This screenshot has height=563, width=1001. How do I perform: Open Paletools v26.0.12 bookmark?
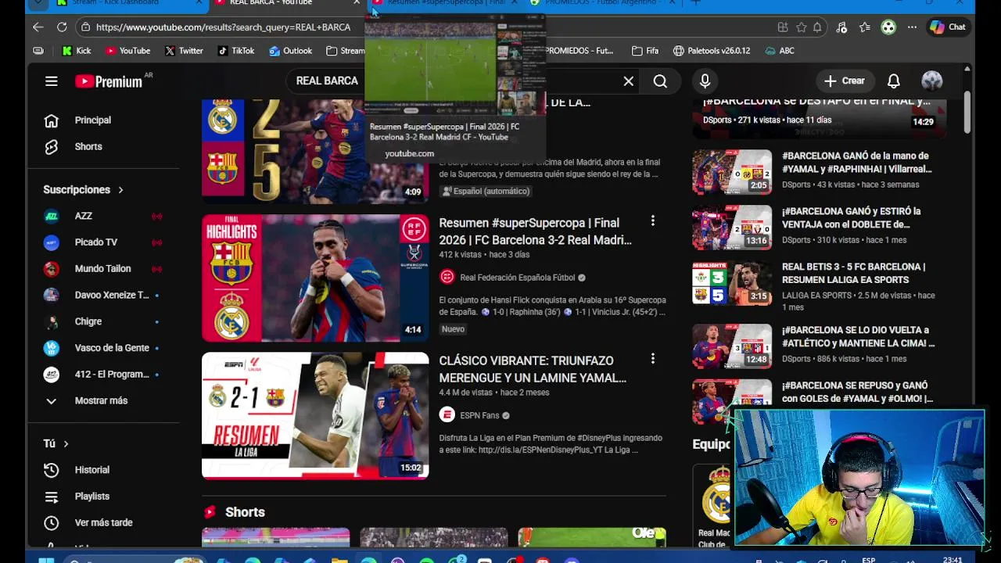(712, 51)
